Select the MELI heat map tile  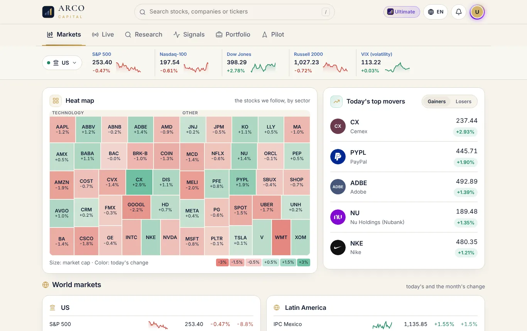click(x=192, y=185)
